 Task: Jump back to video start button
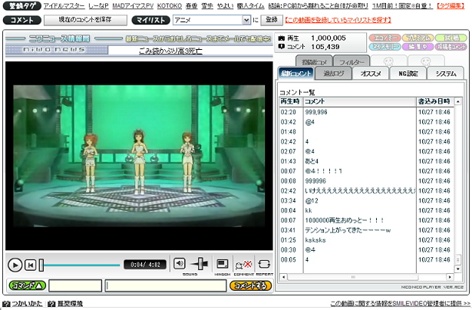click(31, 265)
